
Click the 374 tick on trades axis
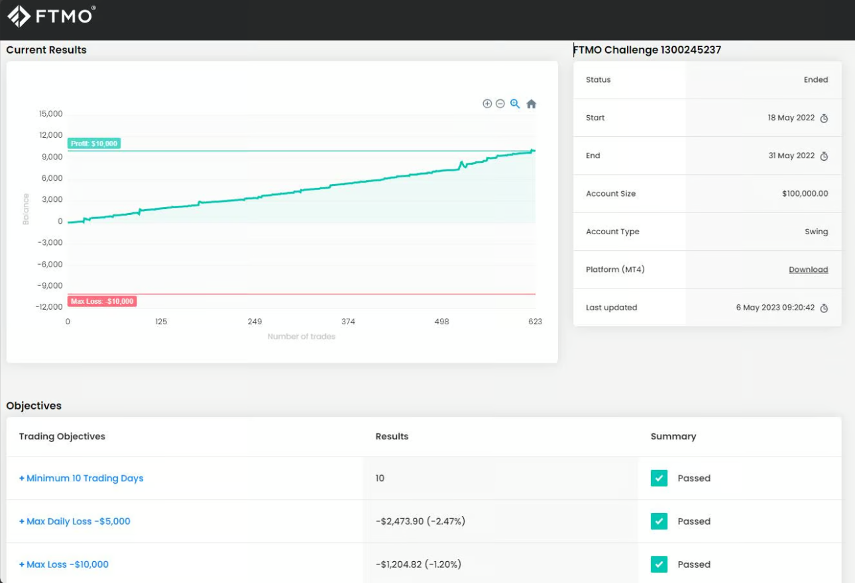coord(348,322)
